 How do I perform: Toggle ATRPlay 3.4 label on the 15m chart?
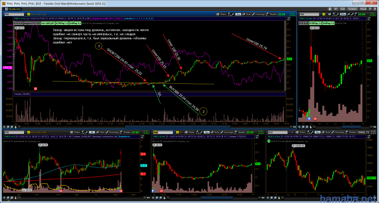coord(315,23)
